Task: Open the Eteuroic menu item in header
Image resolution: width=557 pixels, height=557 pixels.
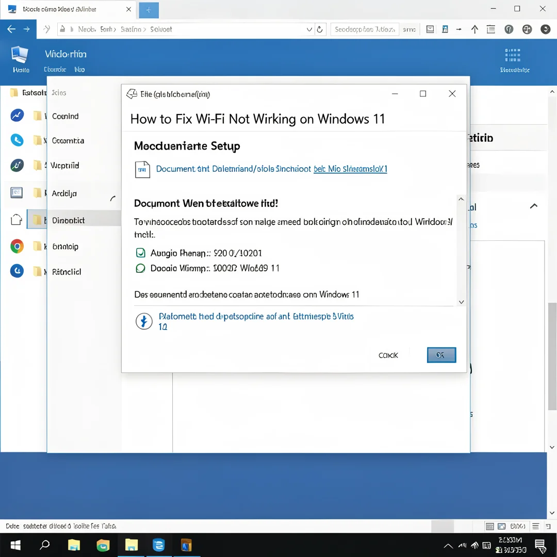Action: point(55,70)
